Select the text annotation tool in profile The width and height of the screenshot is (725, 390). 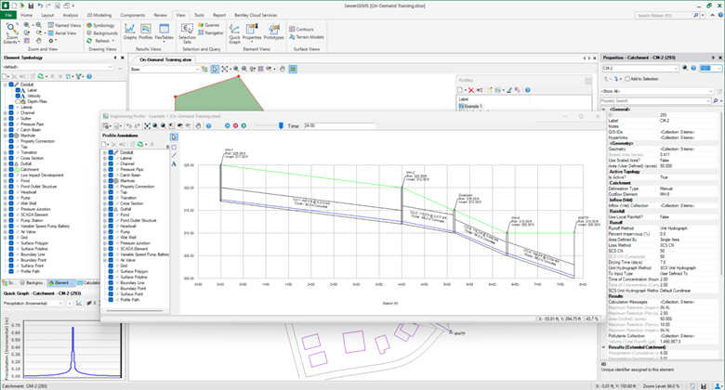pyautogui.click(x=174, y=163)
